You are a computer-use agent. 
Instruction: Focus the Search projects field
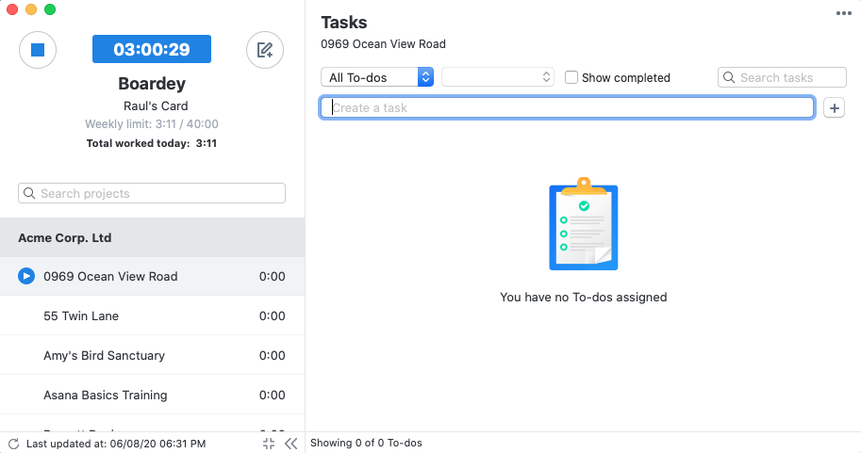(152, 193)
